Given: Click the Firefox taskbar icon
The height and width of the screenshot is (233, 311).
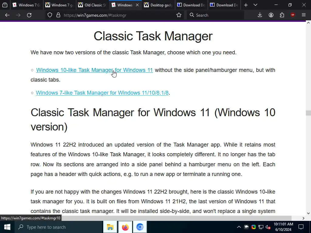Looking at the screenshot, I should pos(125,227).
